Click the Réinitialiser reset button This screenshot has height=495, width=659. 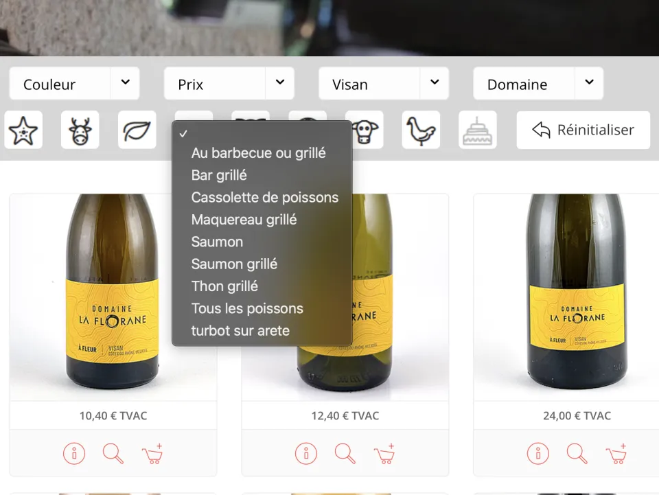[583, 130]
